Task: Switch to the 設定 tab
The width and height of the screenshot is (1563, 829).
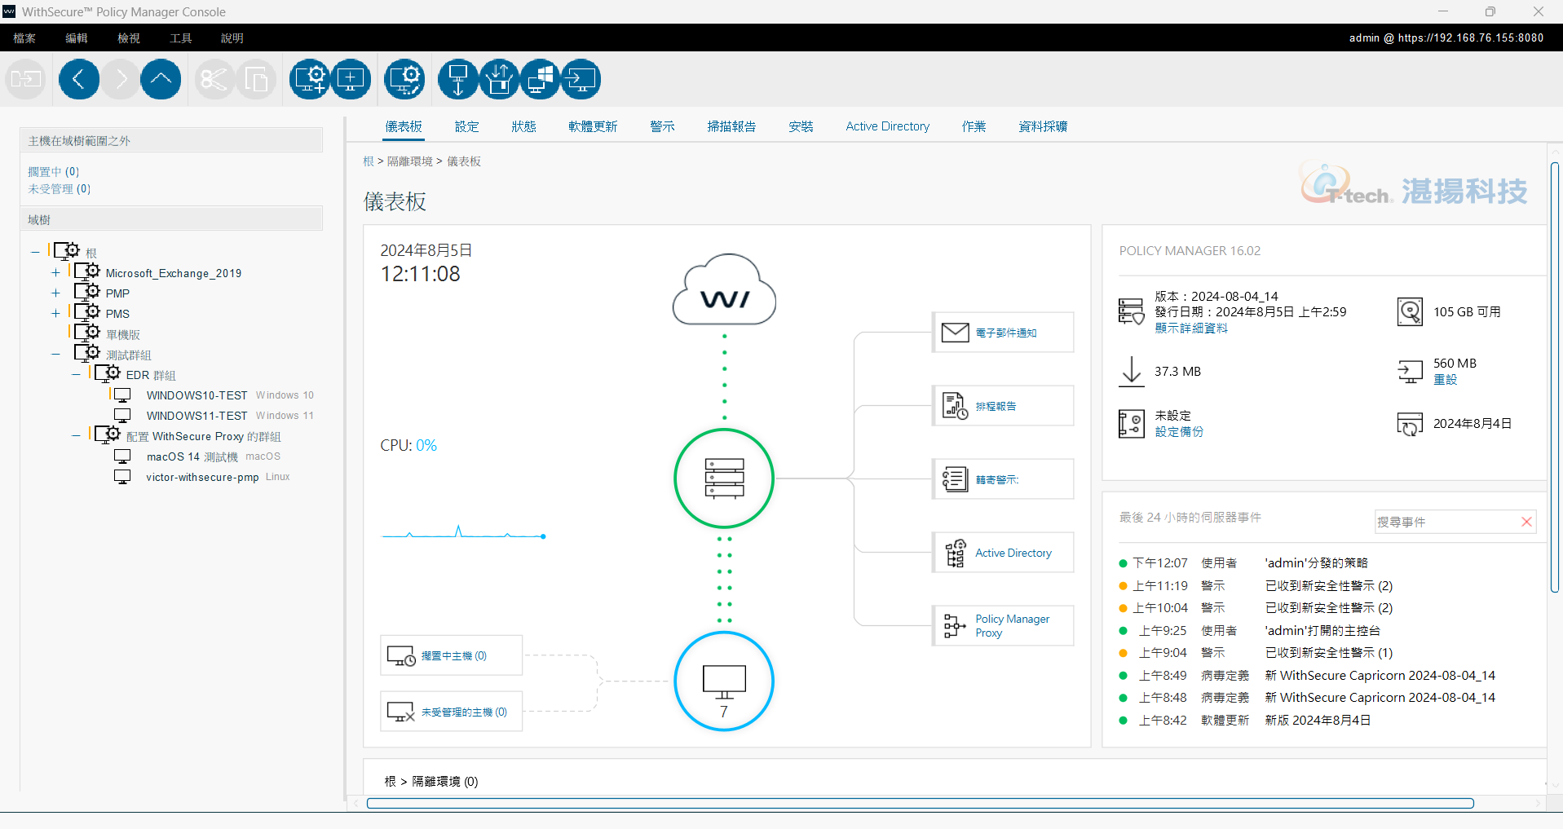Action: (467, 126)
